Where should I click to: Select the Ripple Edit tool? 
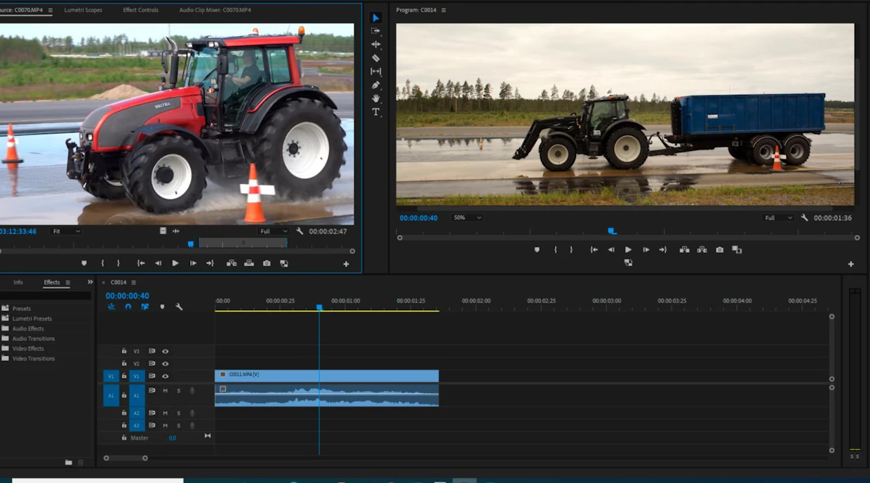point(375,44)
